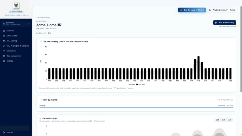Click the Shopify channel progress bar
This screenshot has height=136, width=242.
(136, 108)
